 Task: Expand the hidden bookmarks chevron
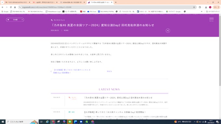pos(201,12)
